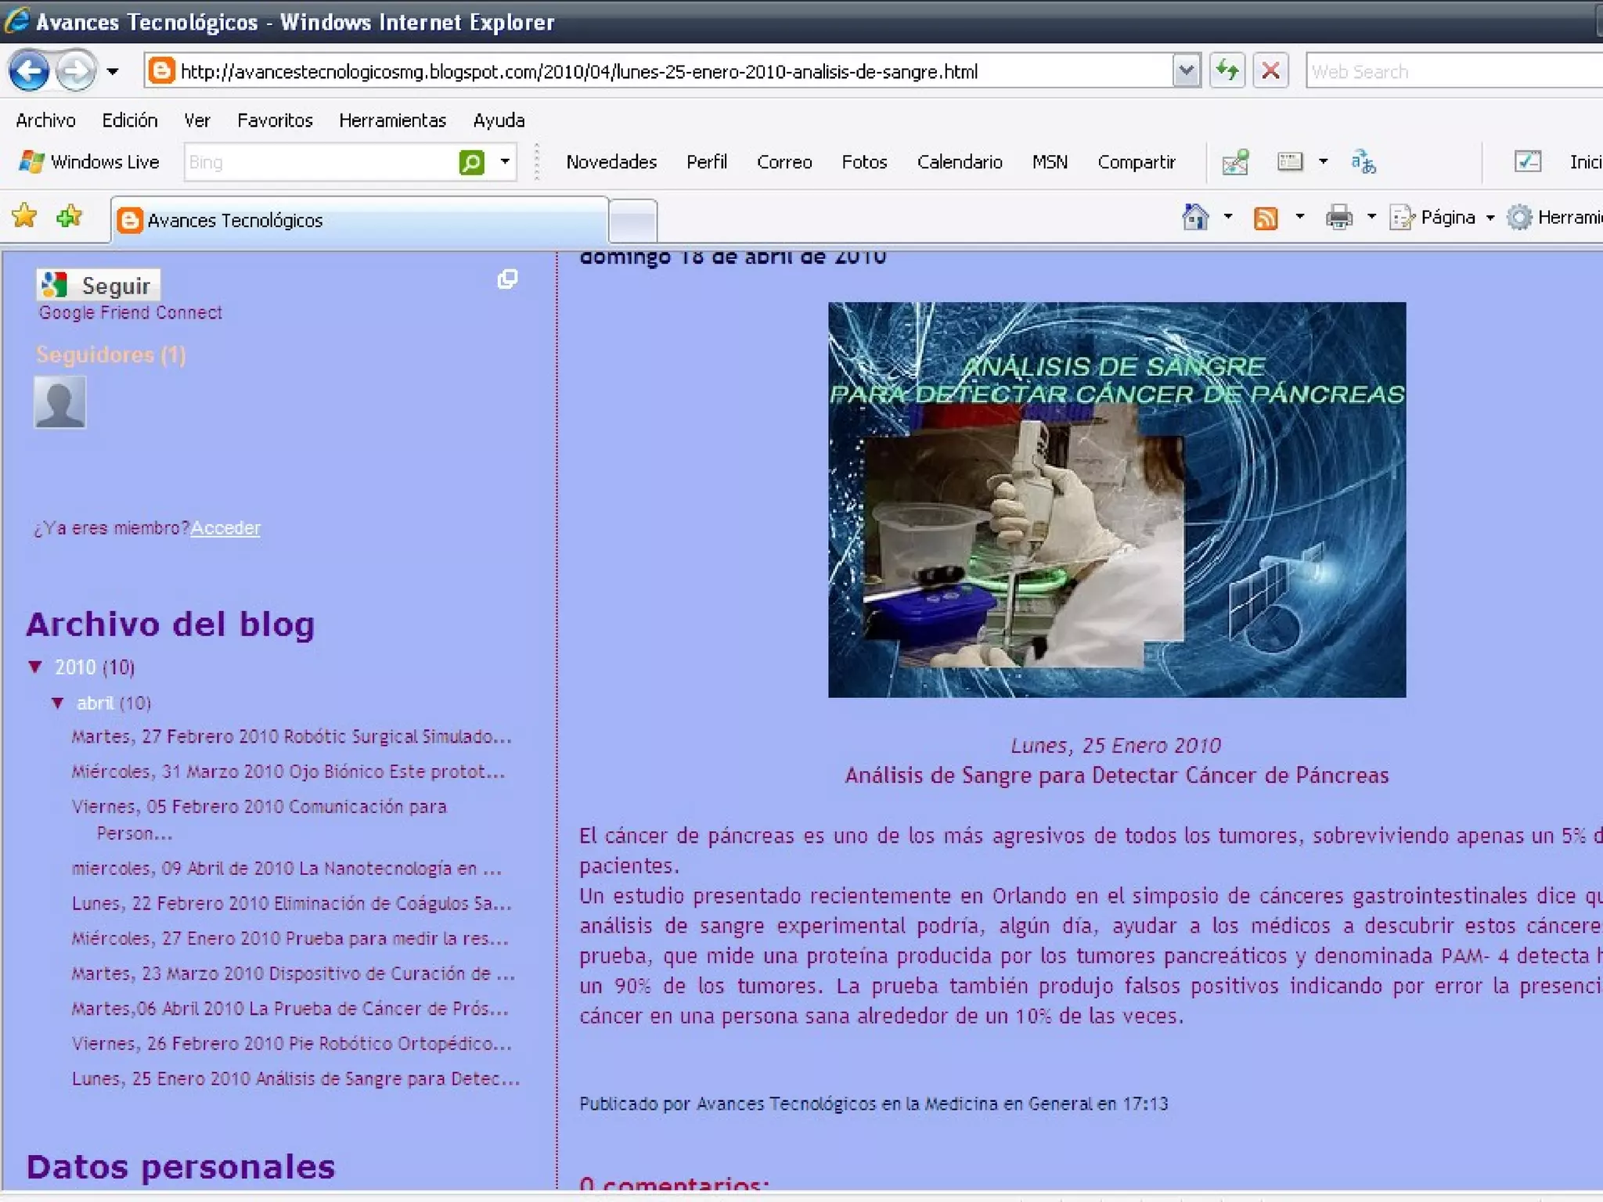Screen dimensions: 1603x1202
Task: Click the browser Back arrow button
Action: [x=29, y=71]
